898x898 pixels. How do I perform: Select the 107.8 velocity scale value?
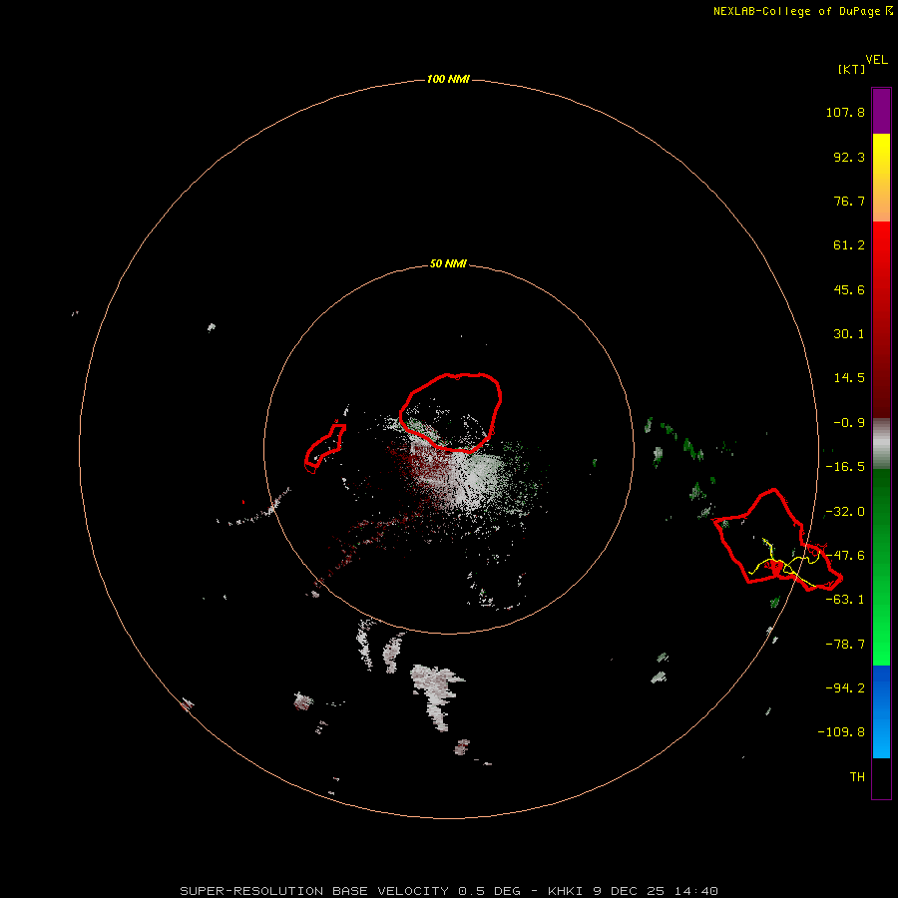845,112
